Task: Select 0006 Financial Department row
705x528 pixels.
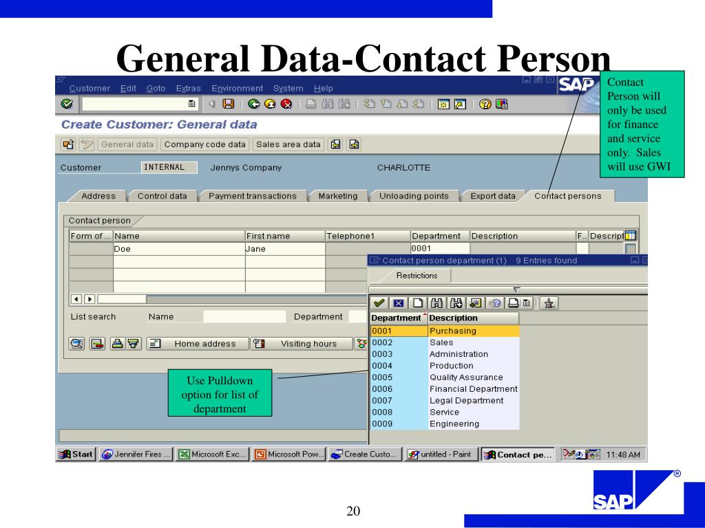Action: (x=445, y=389)
